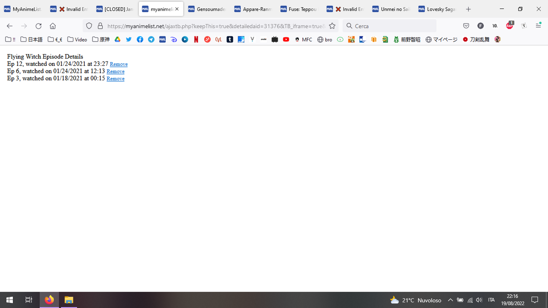
Task: Open the 日本語 bookmarks folder
Action: pos(31,39)
